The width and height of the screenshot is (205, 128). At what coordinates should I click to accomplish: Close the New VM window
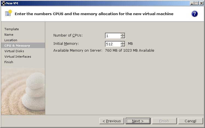(x=201, y=3)
